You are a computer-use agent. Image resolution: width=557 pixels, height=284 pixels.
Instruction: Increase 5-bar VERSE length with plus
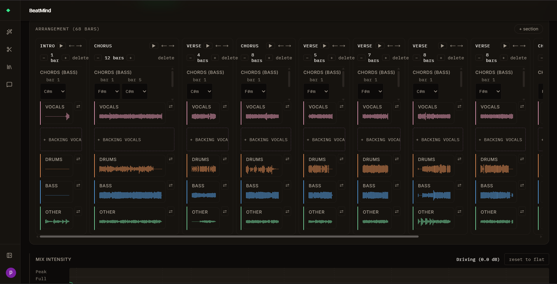331,58
